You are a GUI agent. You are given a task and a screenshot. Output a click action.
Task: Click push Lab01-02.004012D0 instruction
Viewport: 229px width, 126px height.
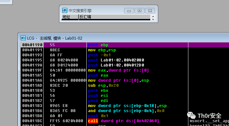(116, 65)
